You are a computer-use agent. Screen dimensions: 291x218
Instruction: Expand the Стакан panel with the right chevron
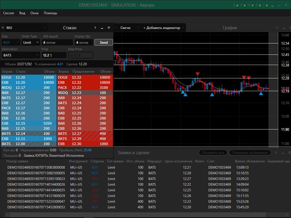pos(95,28)
